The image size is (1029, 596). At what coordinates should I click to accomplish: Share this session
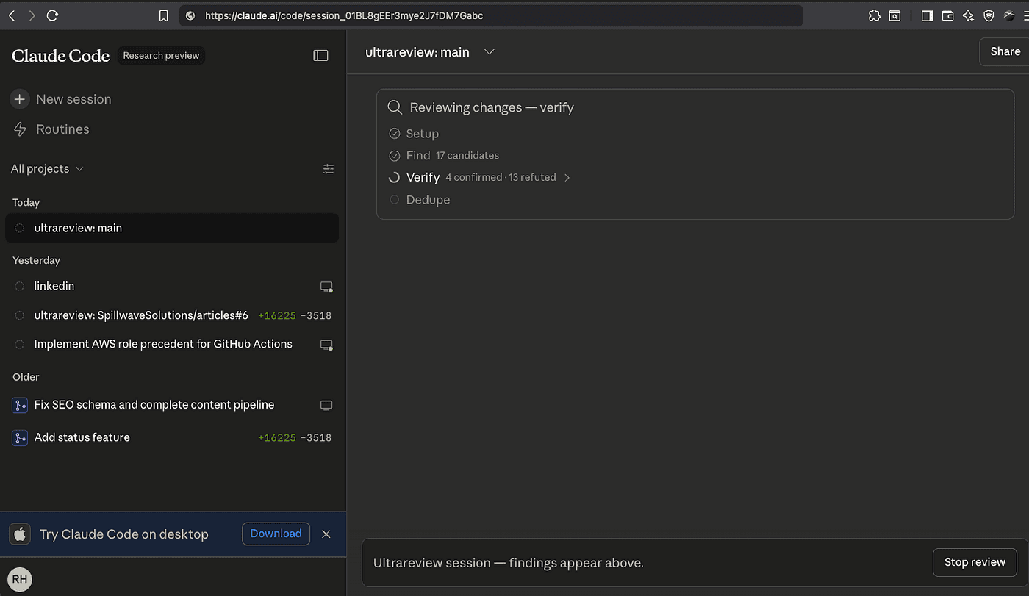(1005, 51)
